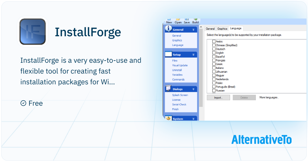Check the Italiano checkbox
This screenshot has width=308, height=162.
[214, 68]
